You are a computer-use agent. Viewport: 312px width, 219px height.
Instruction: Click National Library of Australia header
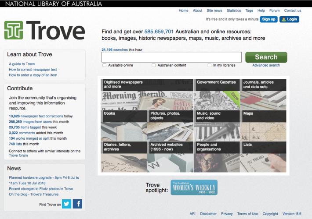(54, 4)
